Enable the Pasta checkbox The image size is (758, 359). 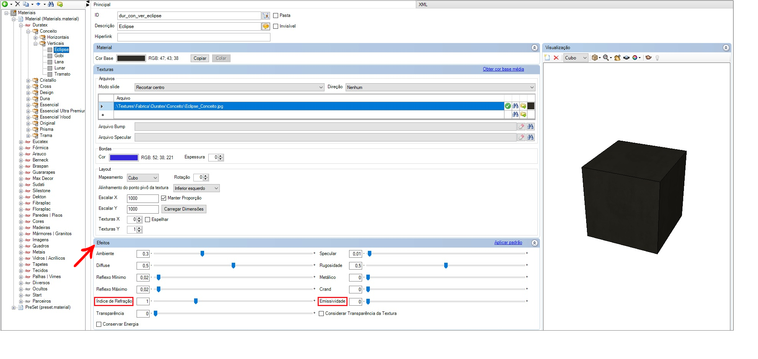point(275,16)
